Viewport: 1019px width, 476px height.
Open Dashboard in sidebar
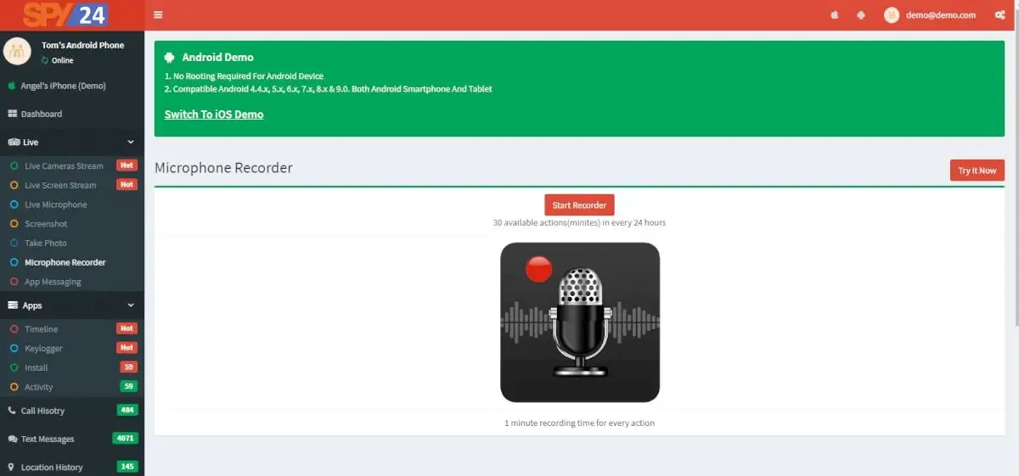42,114
